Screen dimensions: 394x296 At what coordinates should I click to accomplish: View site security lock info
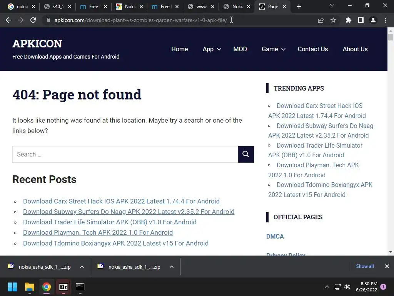point(48,20)
